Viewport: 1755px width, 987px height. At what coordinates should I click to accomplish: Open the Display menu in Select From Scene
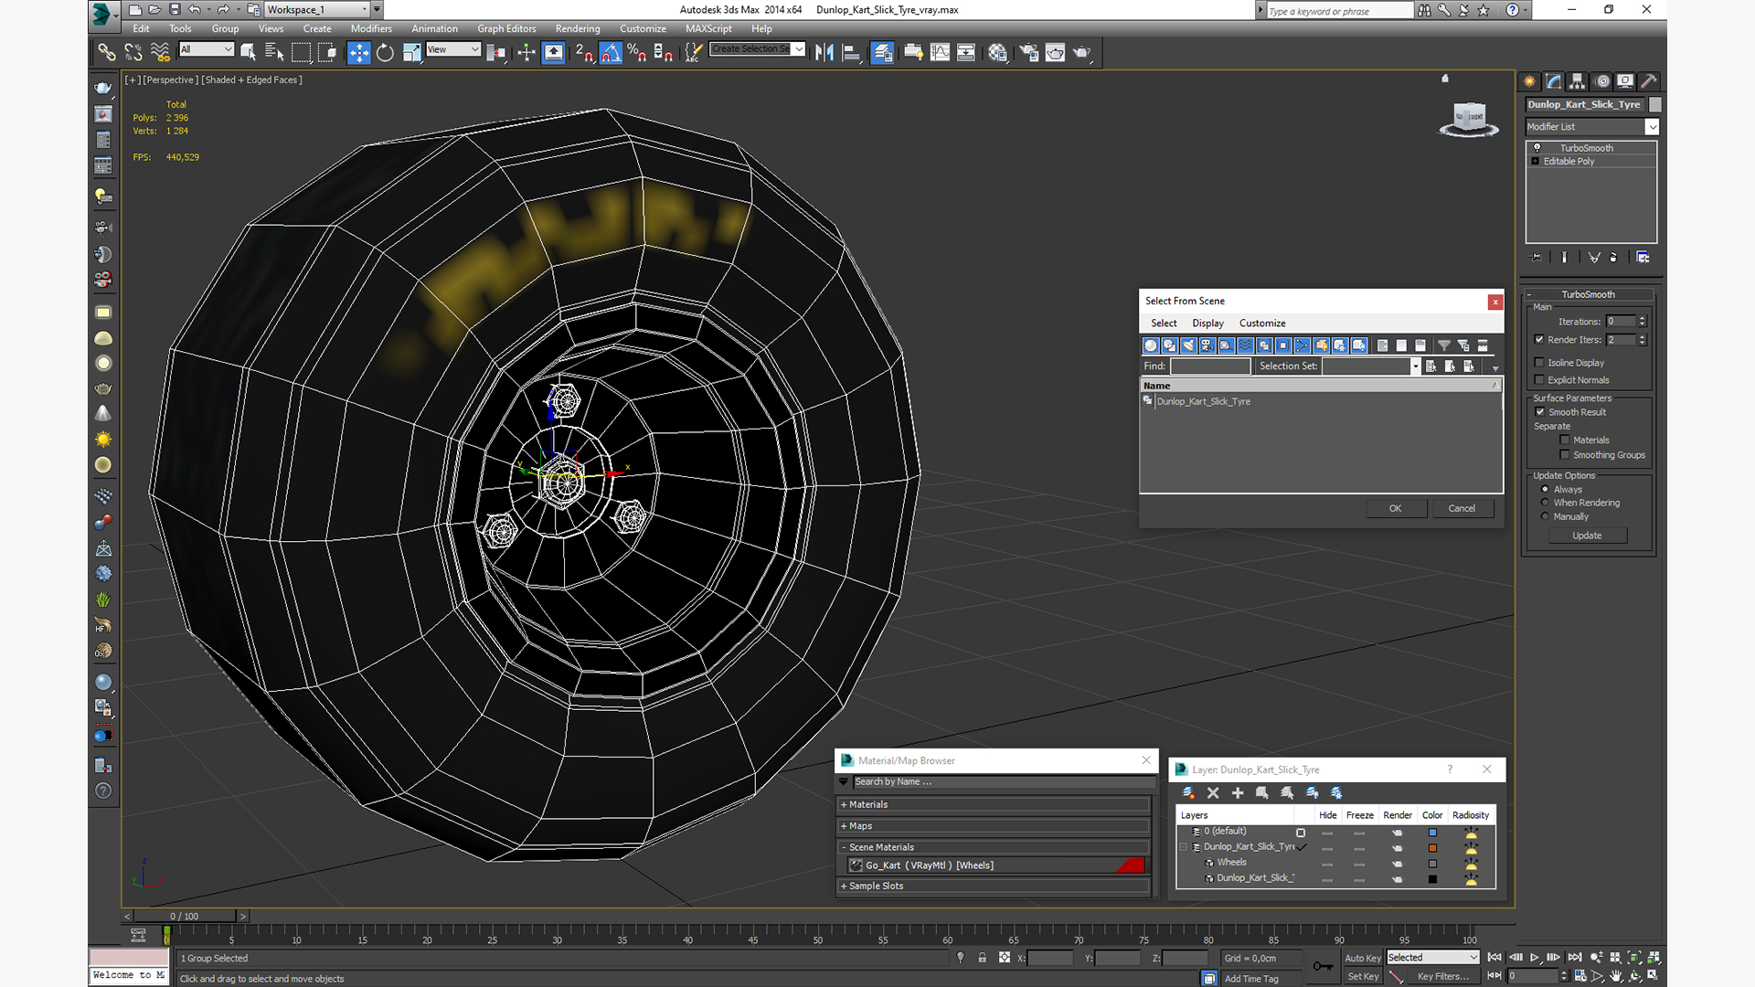pos(1207,323)
